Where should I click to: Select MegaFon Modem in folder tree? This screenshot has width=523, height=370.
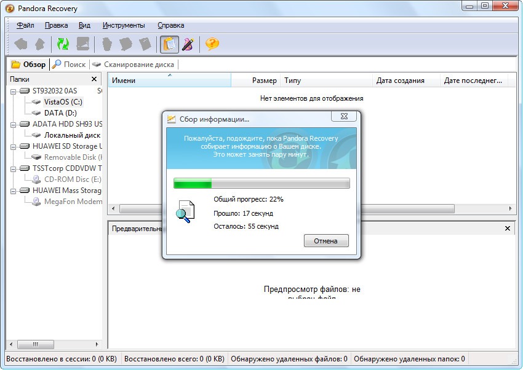[73, 202]
